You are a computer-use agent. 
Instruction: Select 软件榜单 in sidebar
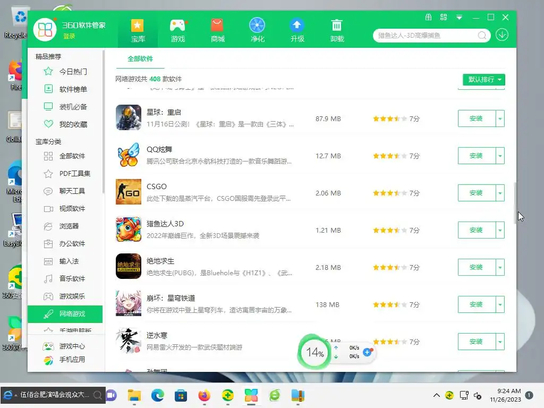coord(65,89)
